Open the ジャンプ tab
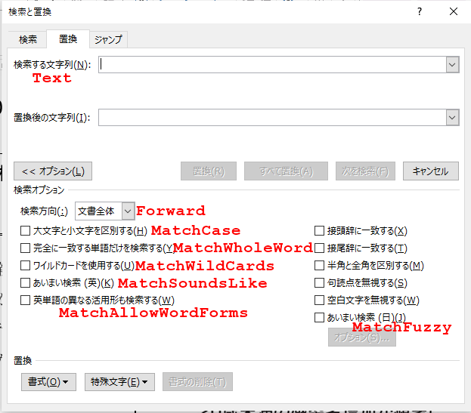 pos(108,39)
